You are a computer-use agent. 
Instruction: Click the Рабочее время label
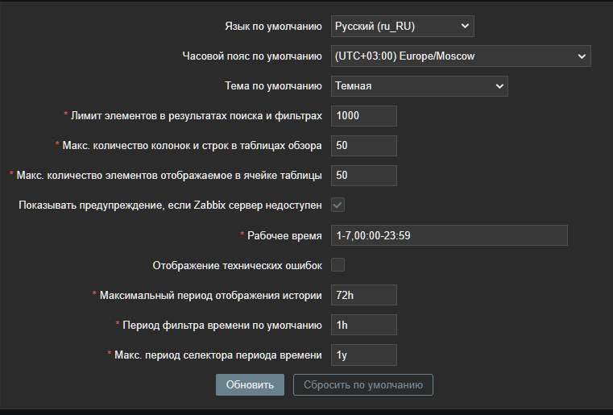(284, 236)
